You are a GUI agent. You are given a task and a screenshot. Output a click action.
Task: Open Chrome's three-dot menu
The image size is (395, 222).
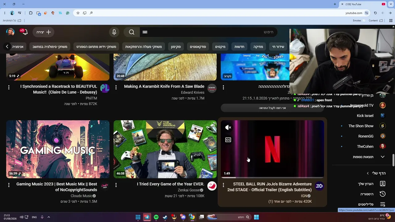[5, 13]
